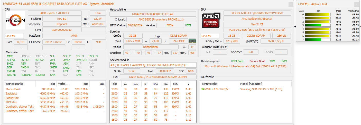The image size is (361, 125).
Task: Click the 8 / 16 Core count field
Action: [x=21, y=42]
